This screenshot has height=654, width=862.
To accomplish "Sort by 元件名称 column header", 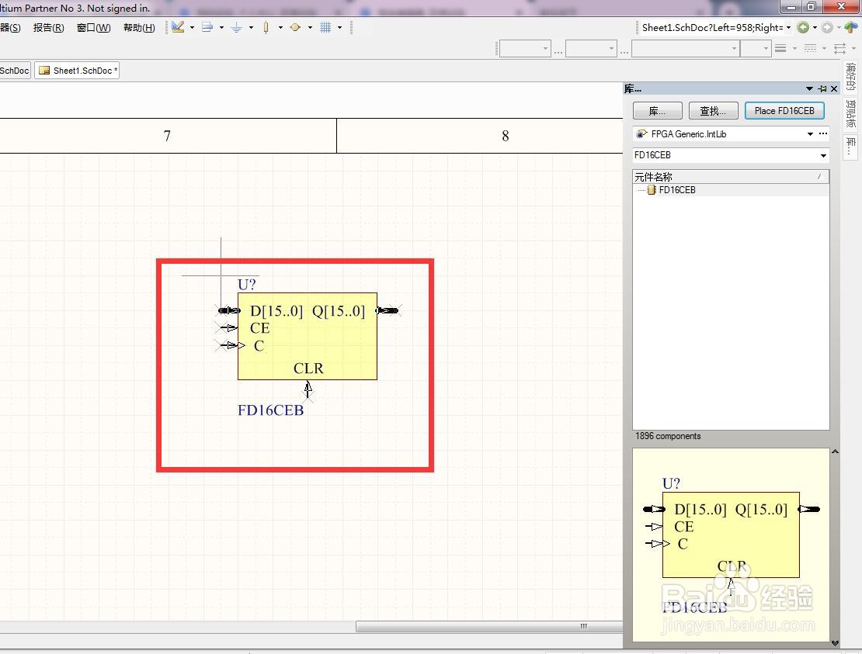I will point(731,176).
